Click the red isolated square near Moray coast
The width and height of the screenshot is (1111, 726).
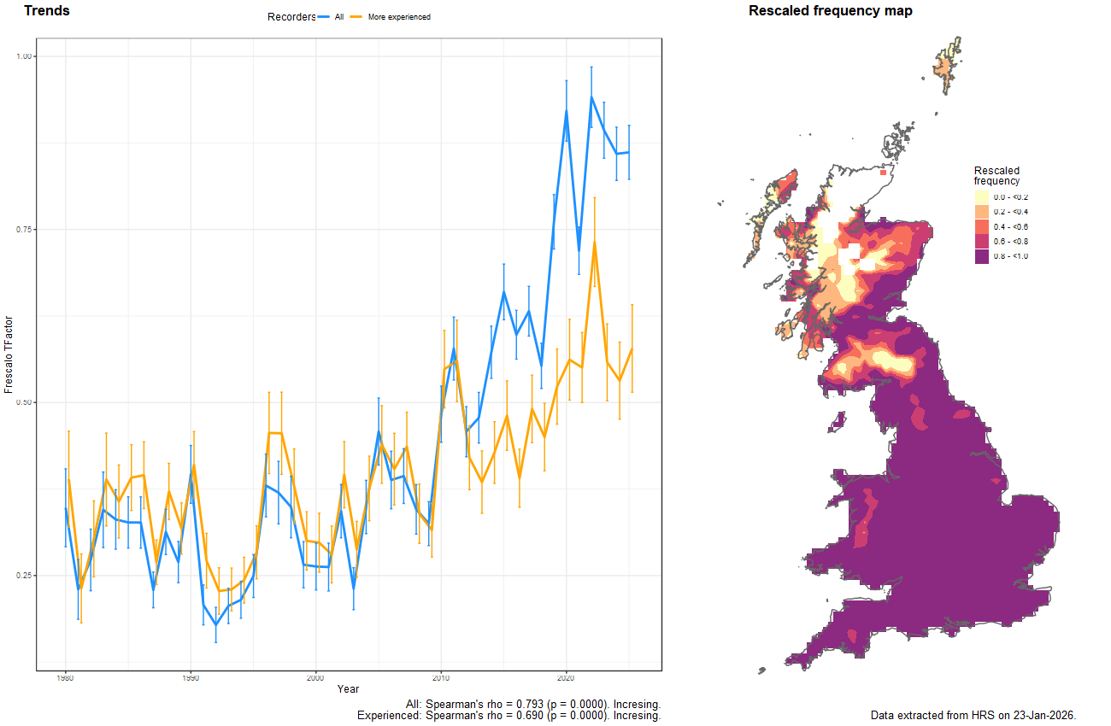point(885,171)
